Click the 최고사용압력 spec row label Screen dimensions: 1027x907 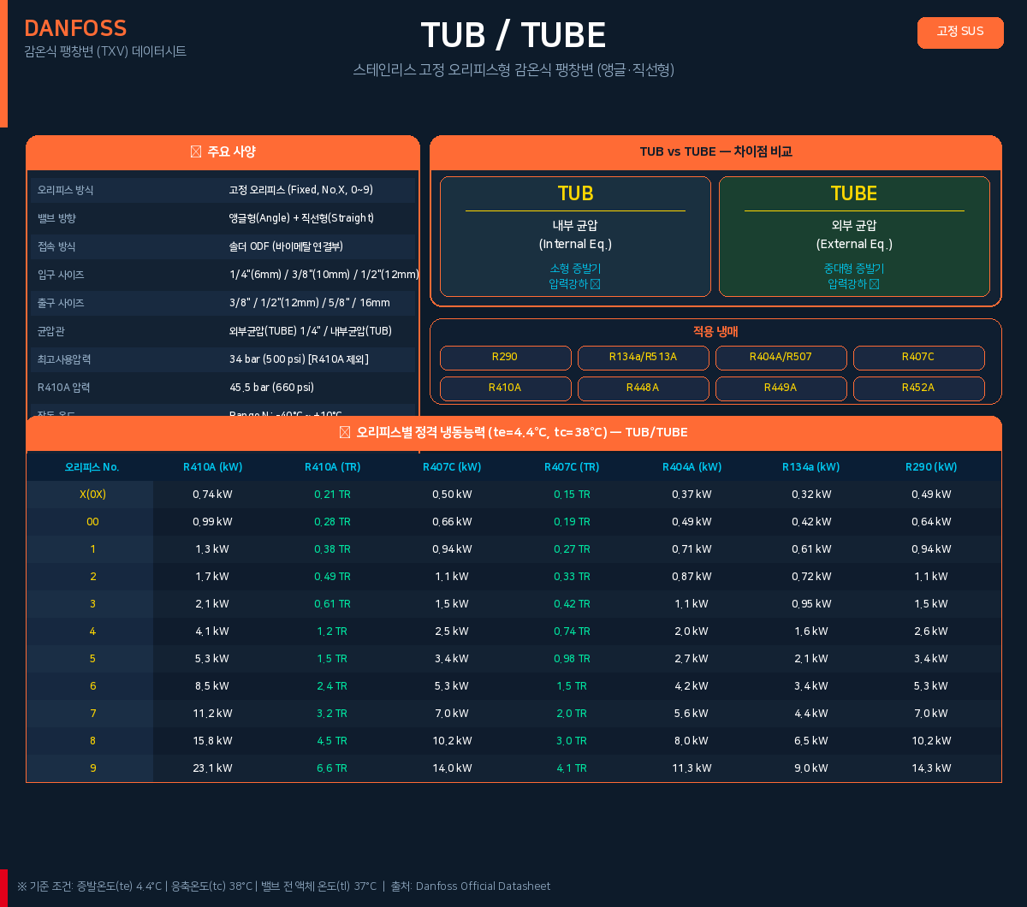(x=64, y=359)
